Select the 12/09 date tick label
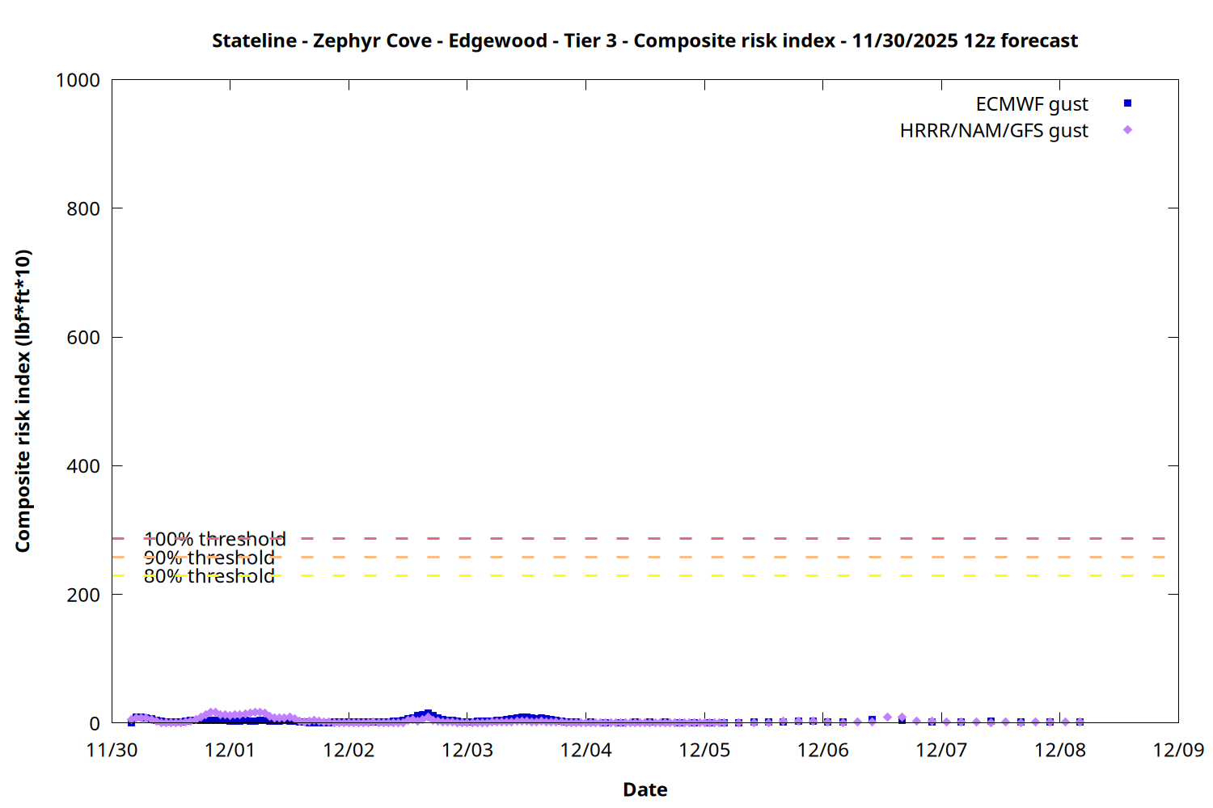The height and width of the screenshot is (808, 1213). (1178, 750)
